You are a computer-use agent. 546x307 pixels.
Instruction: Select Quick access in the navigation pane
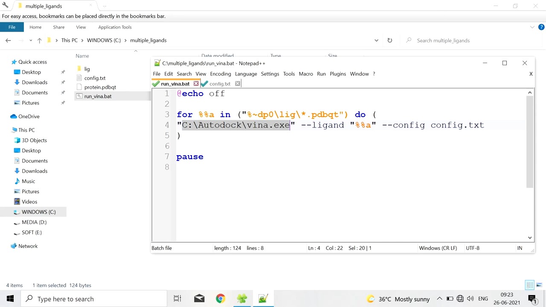click(x=32, y=62)
